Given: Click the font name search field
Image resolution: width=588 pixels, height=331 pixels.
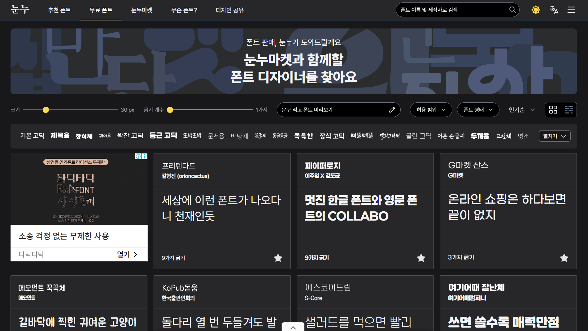Looking at the screenshot, I should [452, 10].
